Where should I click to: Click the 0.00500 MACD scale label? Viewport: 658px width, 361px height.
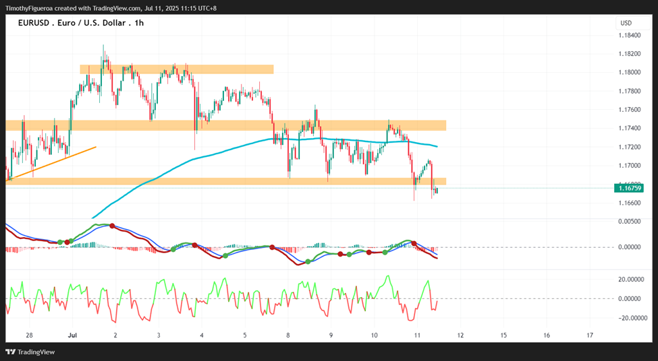point(630,221)
